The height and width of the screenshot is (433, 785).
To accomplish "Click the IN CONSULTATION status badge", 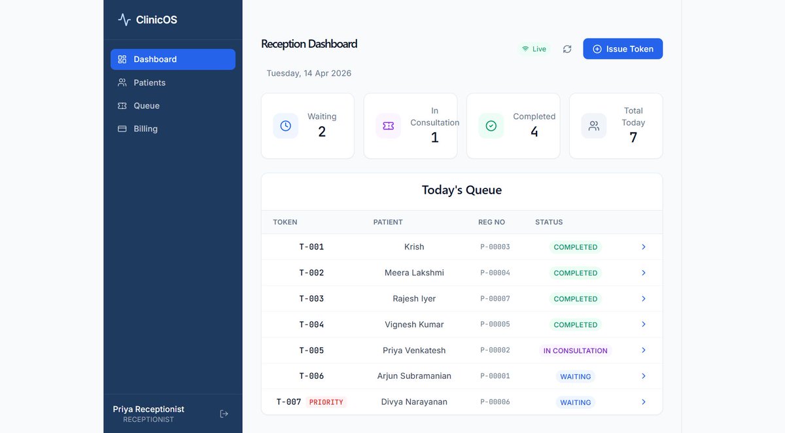I will tap(576, 350).
